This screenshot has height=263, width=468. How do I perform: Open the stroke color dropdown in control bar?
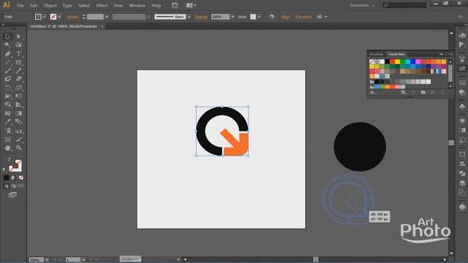pos(59,17)
